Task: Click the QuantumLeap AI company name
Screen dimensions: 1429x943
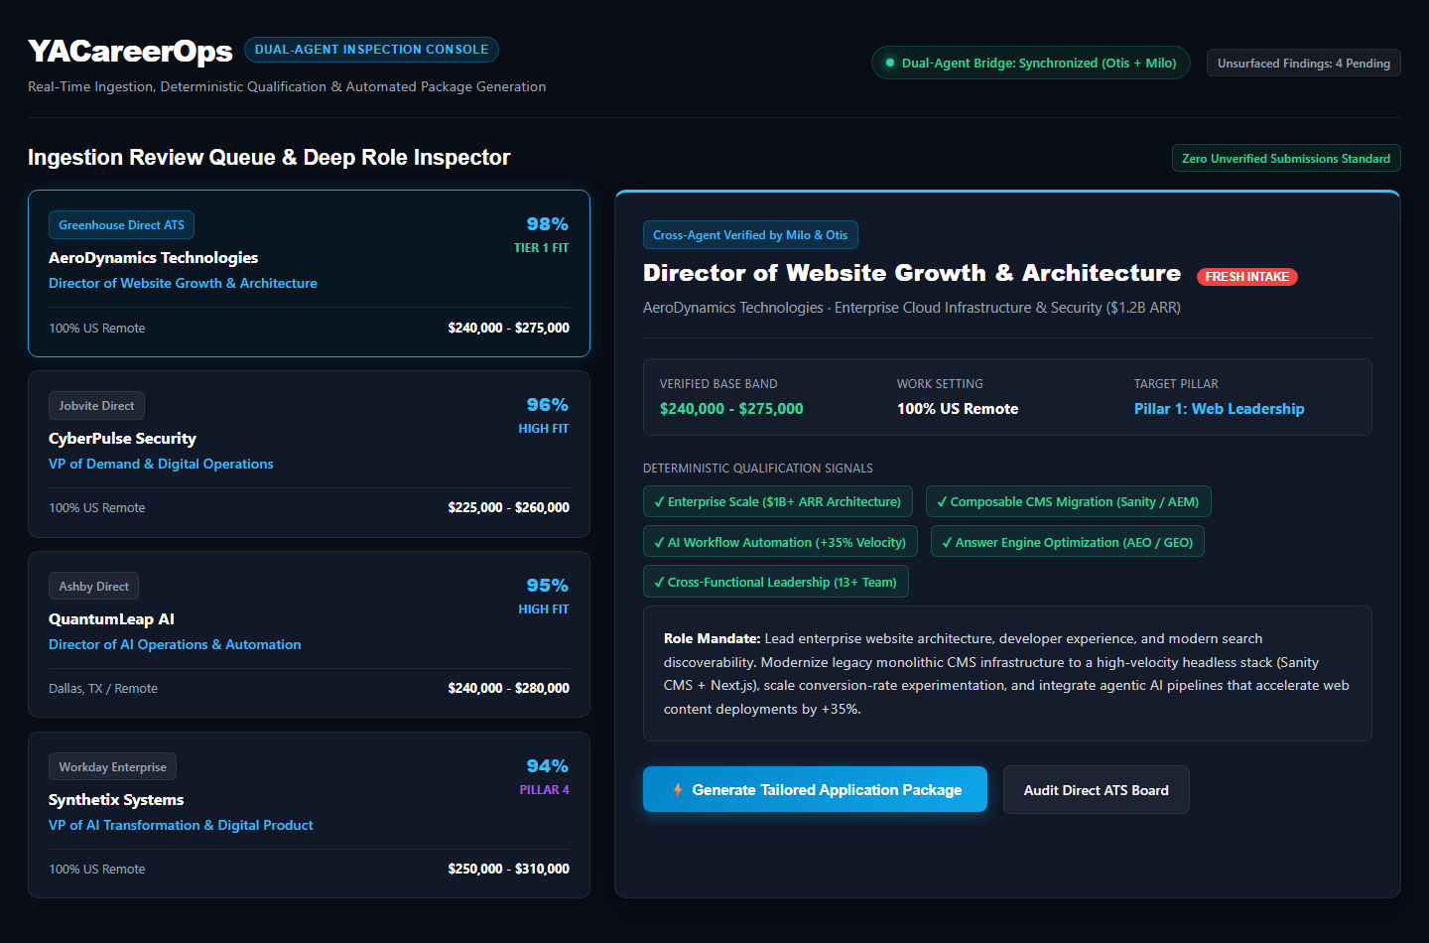Action: (x=111, y=618)
